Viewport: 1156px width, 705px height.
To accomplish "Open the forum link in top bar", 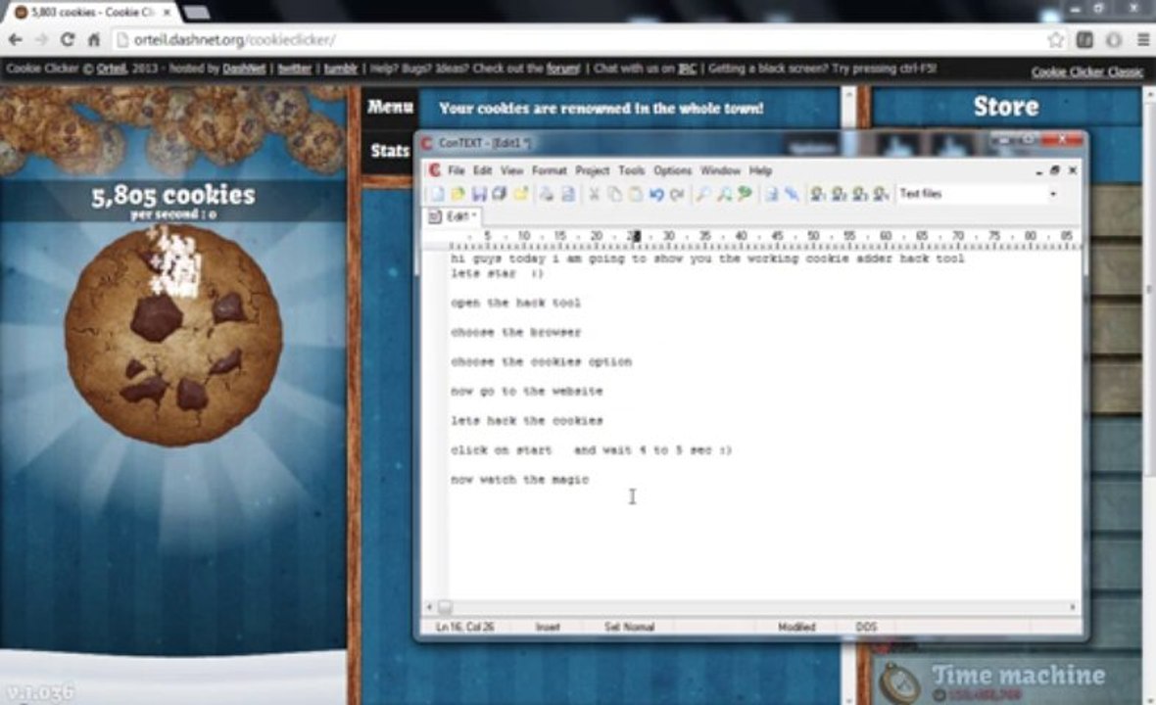I will tap(563, 69).
